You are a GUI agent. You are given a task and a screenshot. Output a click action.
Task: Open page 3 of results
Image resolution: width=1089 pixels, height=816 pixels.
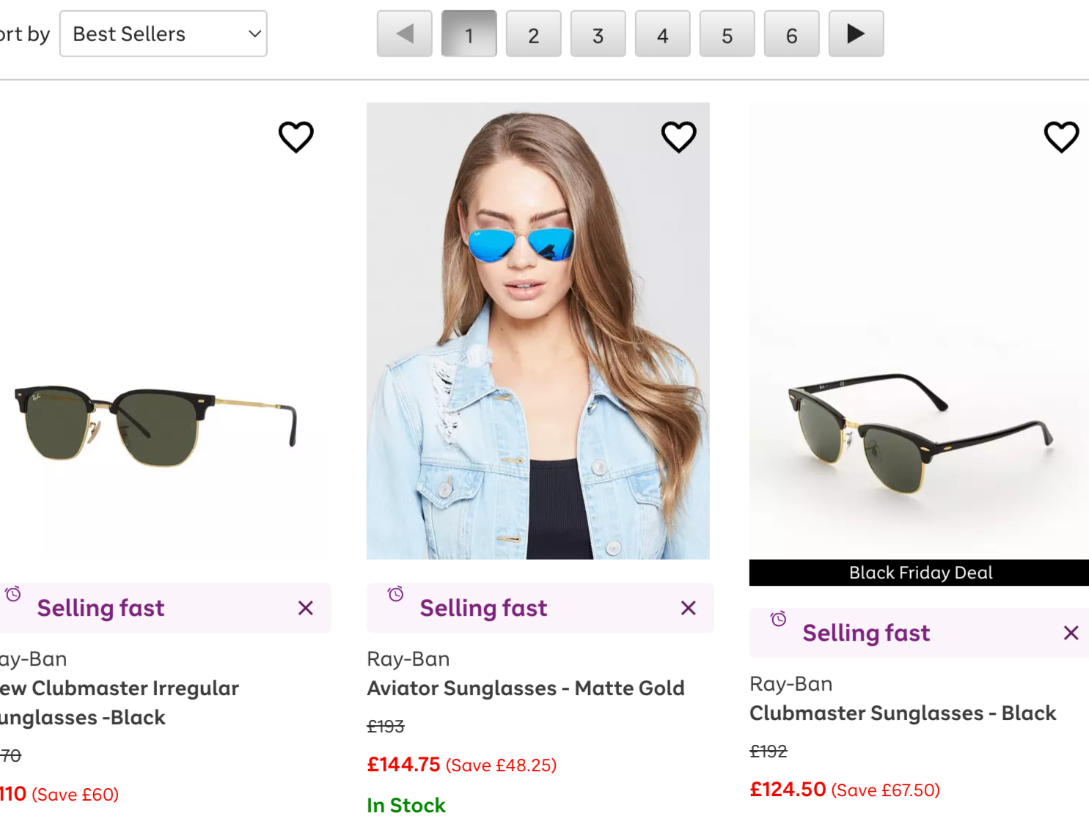point(598,34)
